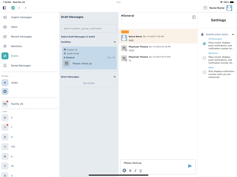Click the Urgent tag on Nurse message
The width and height of the screenshot is (237, 177).
125,32
